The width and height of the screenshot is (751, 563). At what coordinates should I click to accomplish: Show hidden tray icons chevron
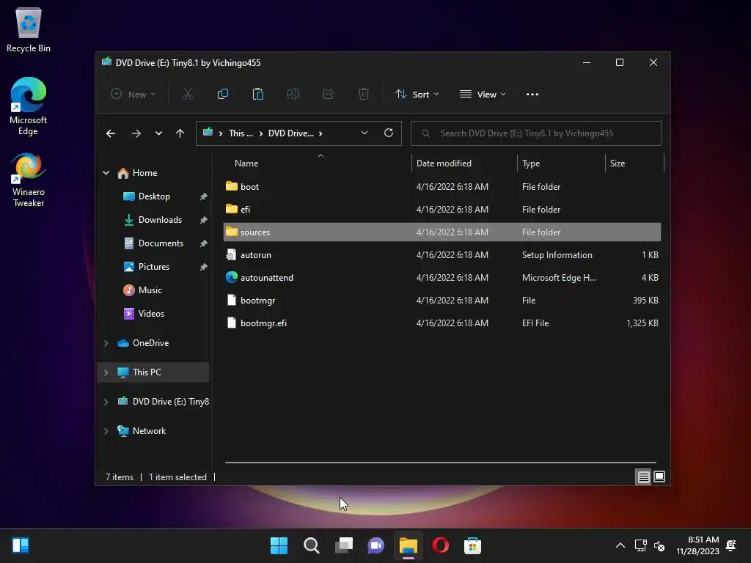(620, 545)
